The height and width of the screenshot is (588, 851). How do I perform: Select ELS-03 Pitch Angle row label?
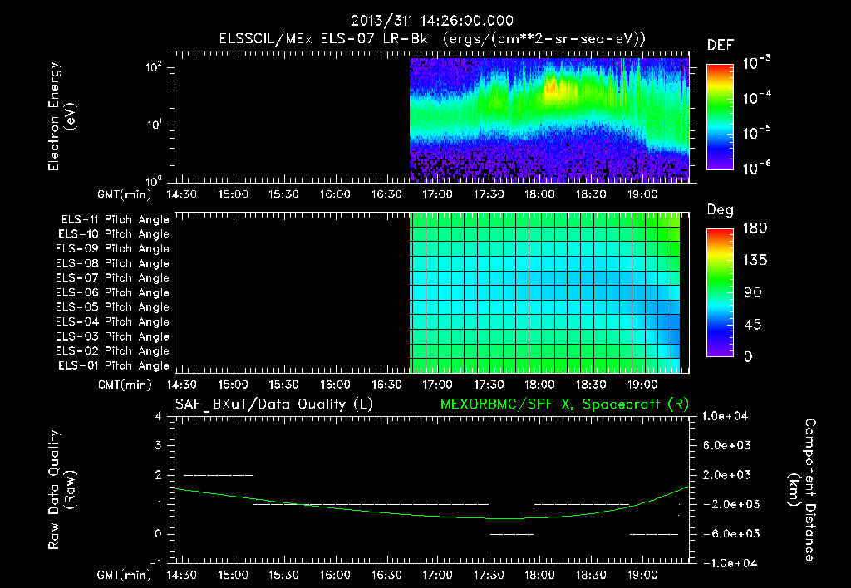click(x=112, y=336)
